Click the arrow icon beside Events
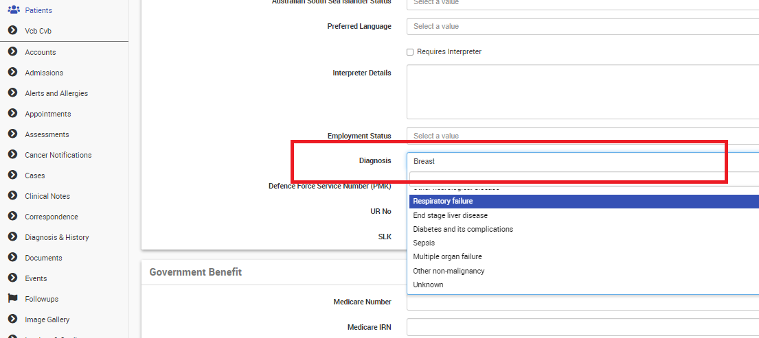This screenshot has width=759, height=338. 13,278
